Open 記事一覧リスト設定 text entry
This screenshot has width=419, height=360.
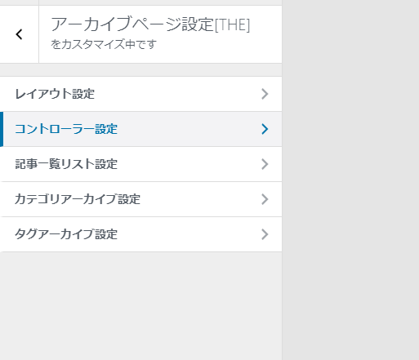[x=66, y=164]
